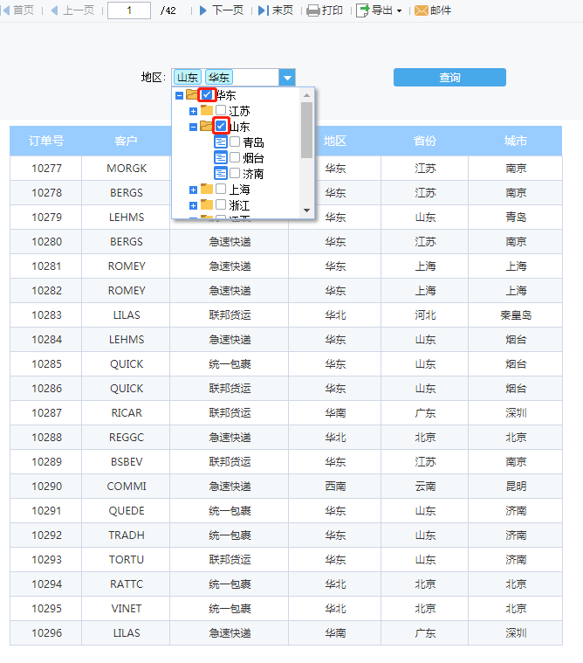
Task: Select the 济南 tree label
Action: 253,174
